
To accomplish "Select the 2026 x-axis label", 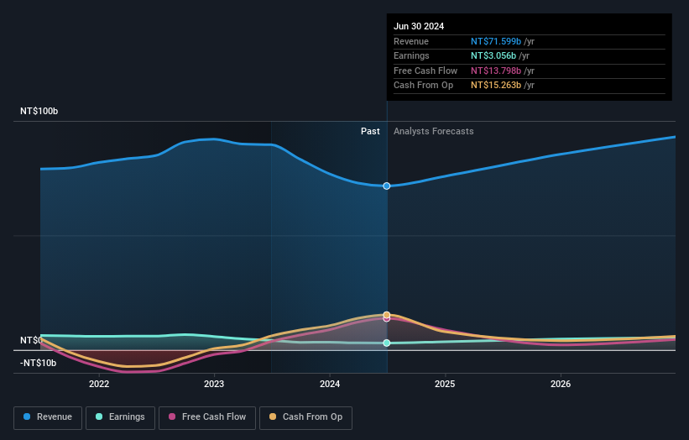I will [561, 384].
